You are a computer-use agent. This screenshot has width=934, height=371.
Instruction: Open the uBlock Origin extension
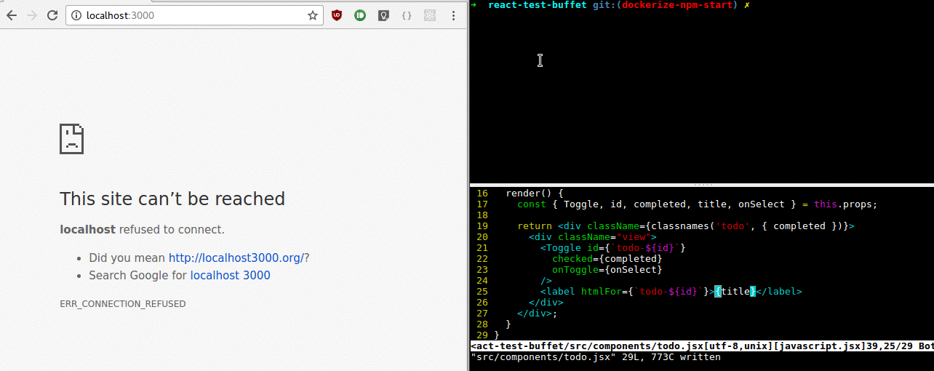(337, 15)
